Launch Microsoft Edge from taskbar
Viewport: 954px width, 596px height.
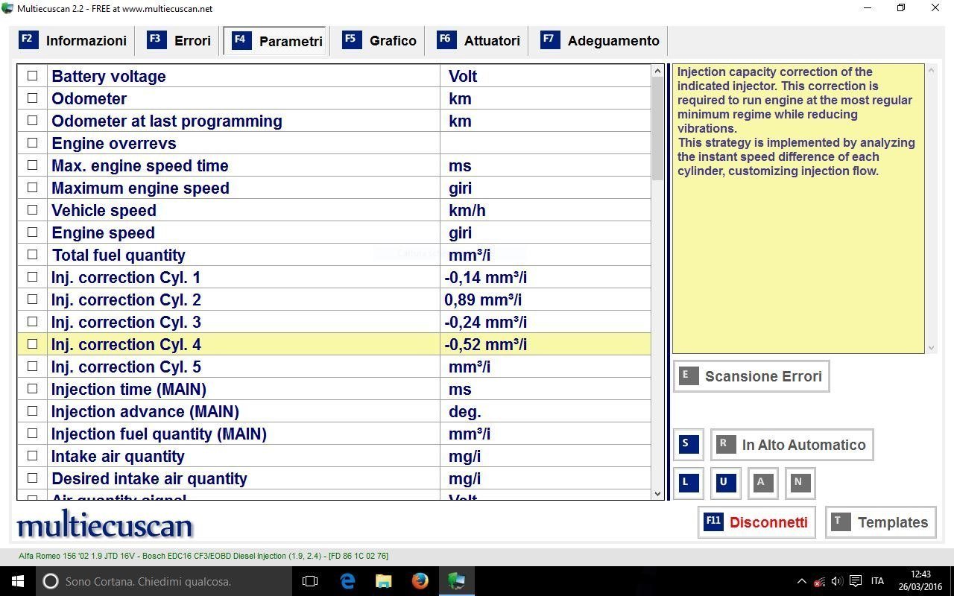click(x=347, y=581)
